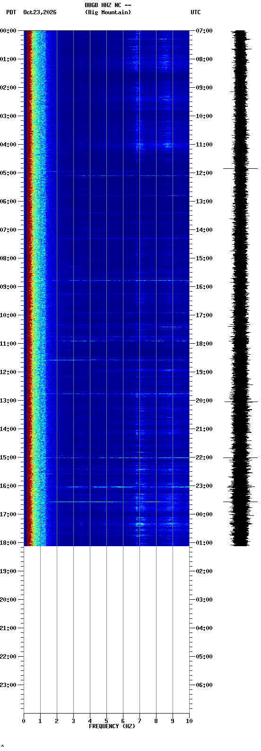This screenshot has height=751, width=261.
Task: Click the frequency axis label 1
Action: [x=40, y=721]
